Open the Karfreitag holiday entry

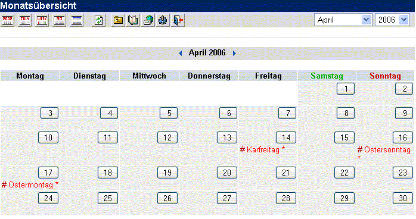262,149
